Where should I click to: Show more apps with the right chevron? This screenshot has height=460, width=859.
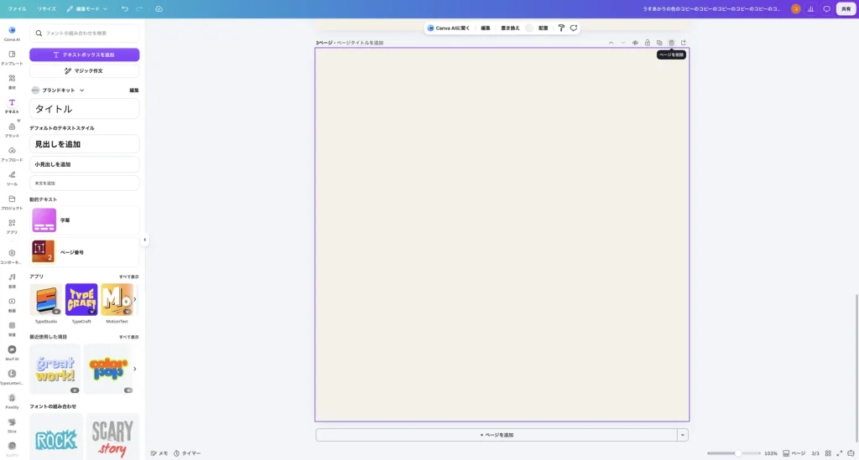tap(135, 299)
